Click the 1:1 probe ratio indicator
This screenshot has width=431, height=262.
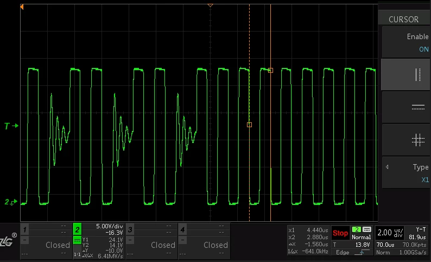coord(77,255)
